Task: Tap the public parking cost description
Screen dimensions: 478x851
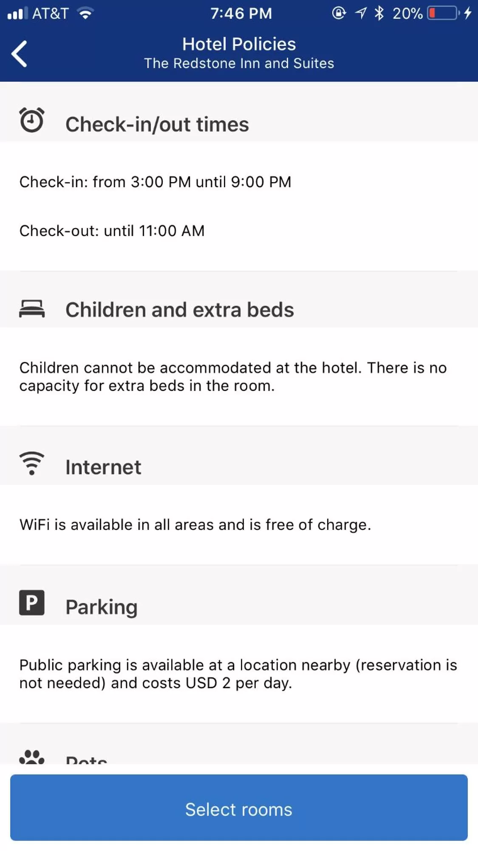Action: click(x=238, y=674)
